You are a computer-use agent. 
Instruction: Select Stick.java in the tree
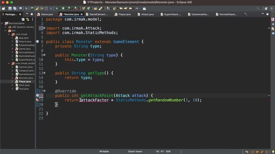tap(24, 85)
